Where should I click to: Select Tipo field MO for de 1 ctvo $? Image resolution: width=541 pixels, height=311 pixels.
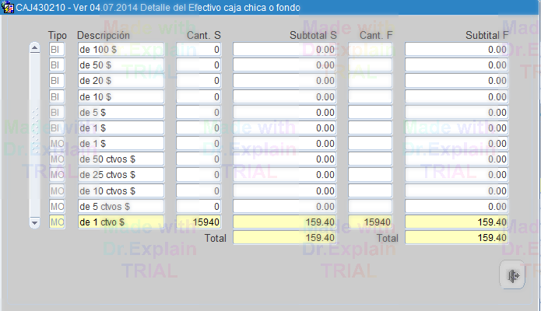tap(57, 222)
